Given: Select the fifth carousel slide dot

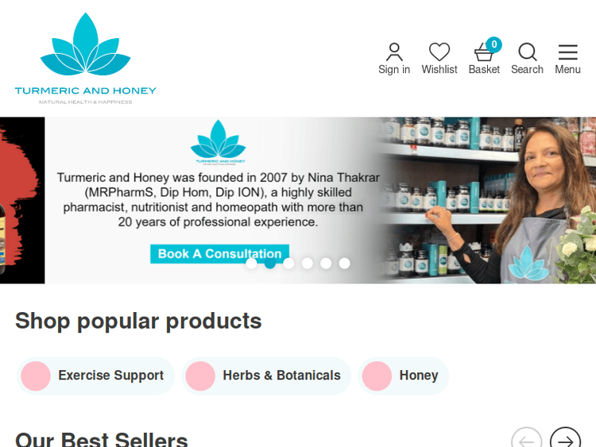Looking at the screenshot, I should point(326,263).
